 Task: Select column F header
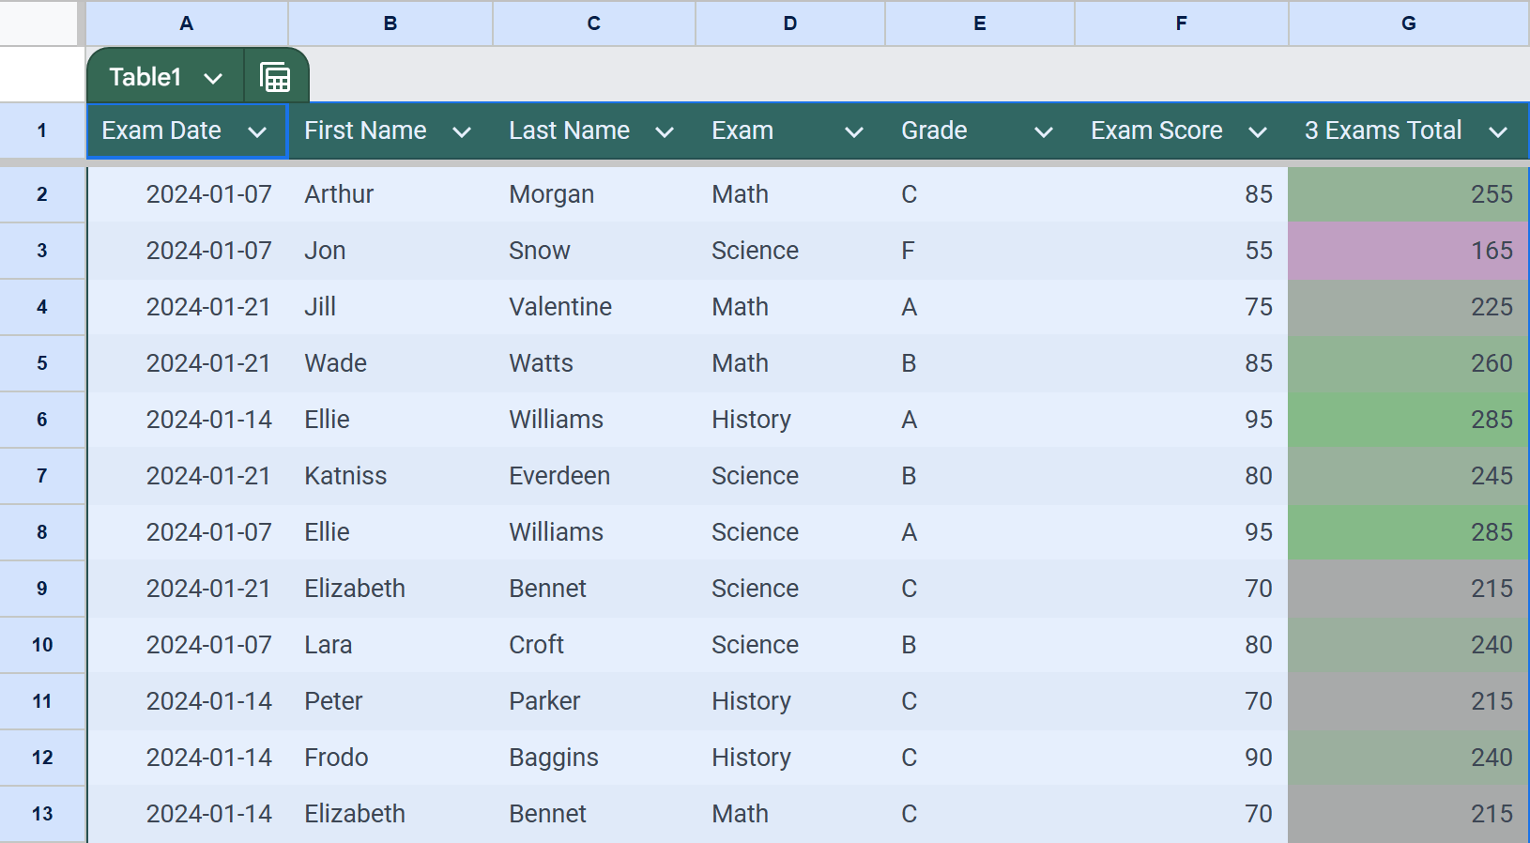pos(1182,23)
